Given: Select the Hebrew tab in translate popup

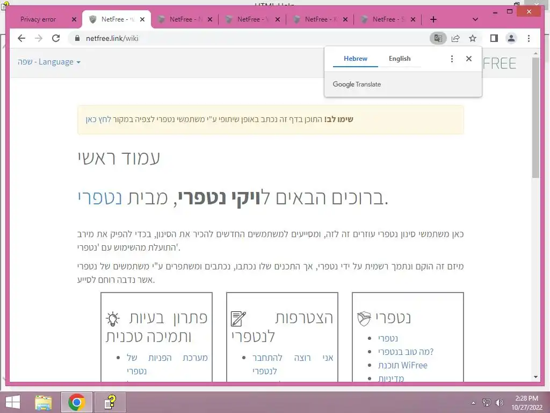Looking at the screenshot, I should tap(356, 59).
